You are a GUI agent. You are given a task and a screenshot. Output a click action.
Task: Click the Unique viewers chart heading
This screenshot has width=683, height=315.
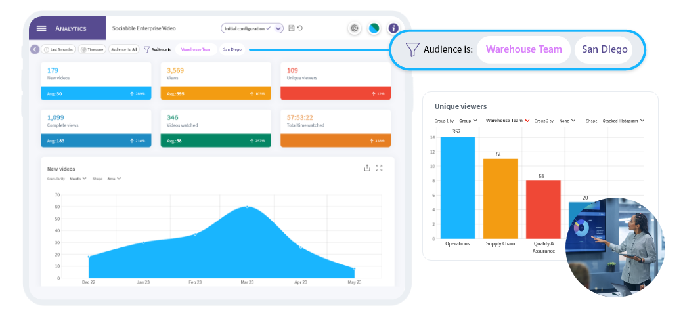[460, 106]
